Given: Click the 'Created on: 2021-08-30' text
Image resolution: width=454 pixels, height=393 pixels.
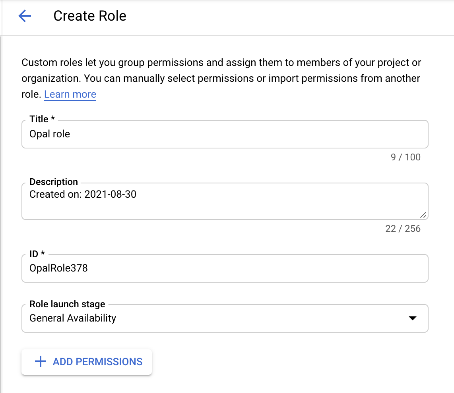Looking at the screenshot, I should click(x=83, y=195).
